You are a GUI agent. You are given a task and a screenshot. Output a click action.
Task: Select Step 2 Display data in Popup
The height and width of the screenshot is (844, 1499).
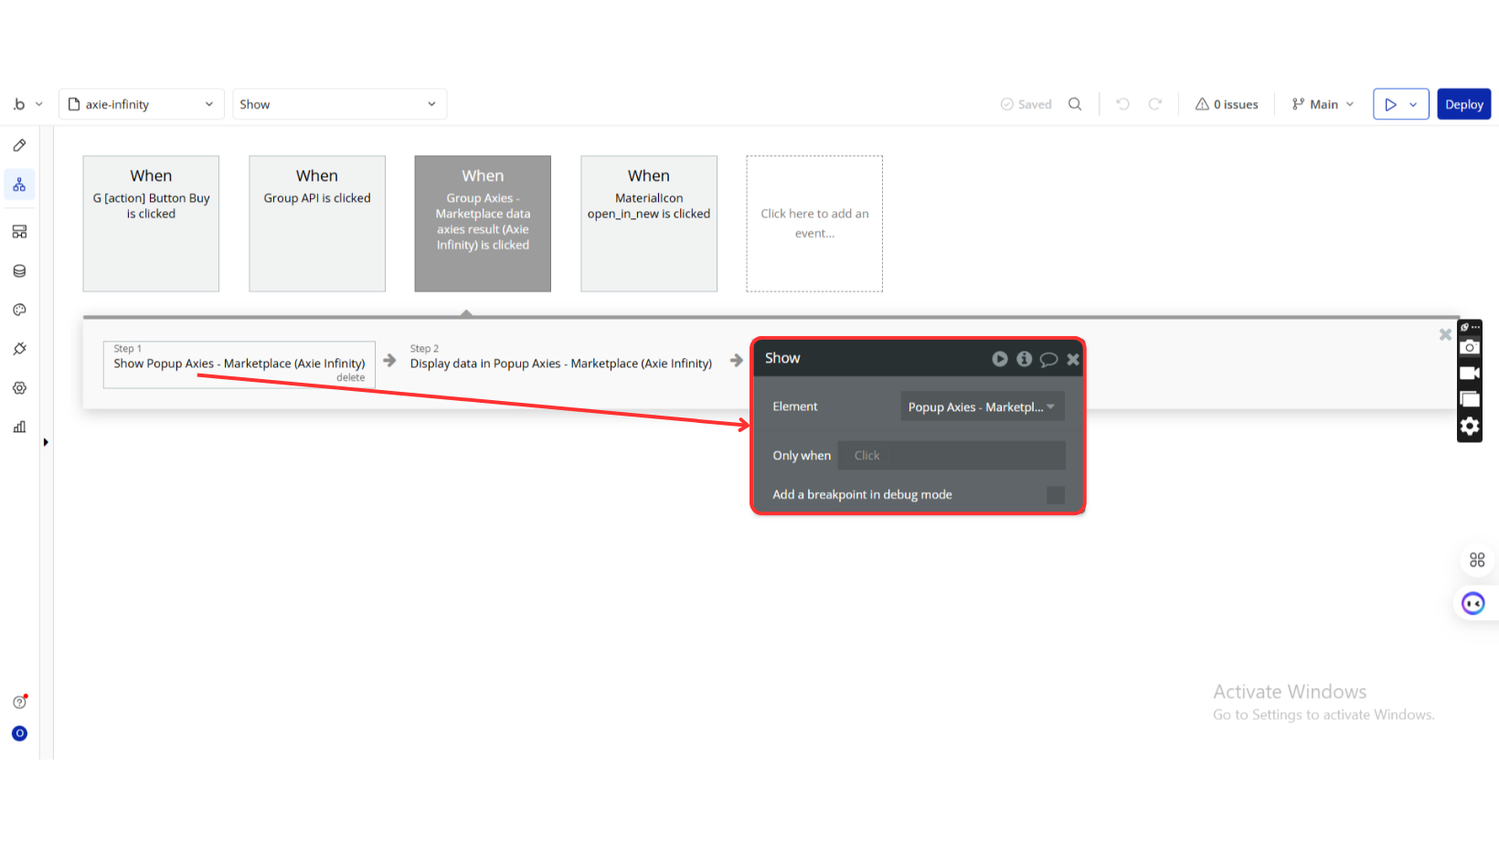click(x=561, y=357)
